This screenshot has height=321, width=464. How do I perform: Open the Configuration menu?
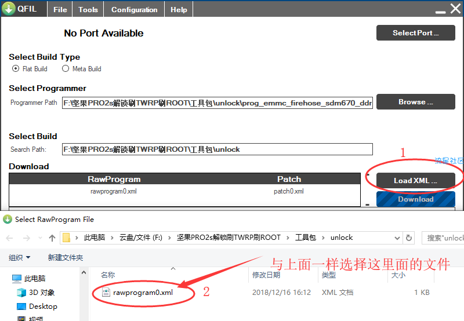coord(134,9)
